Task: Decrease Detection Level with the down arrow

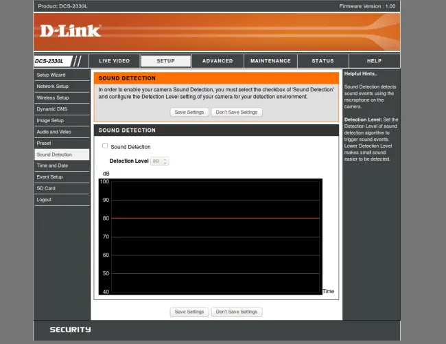Action: [x=165, y=163]
